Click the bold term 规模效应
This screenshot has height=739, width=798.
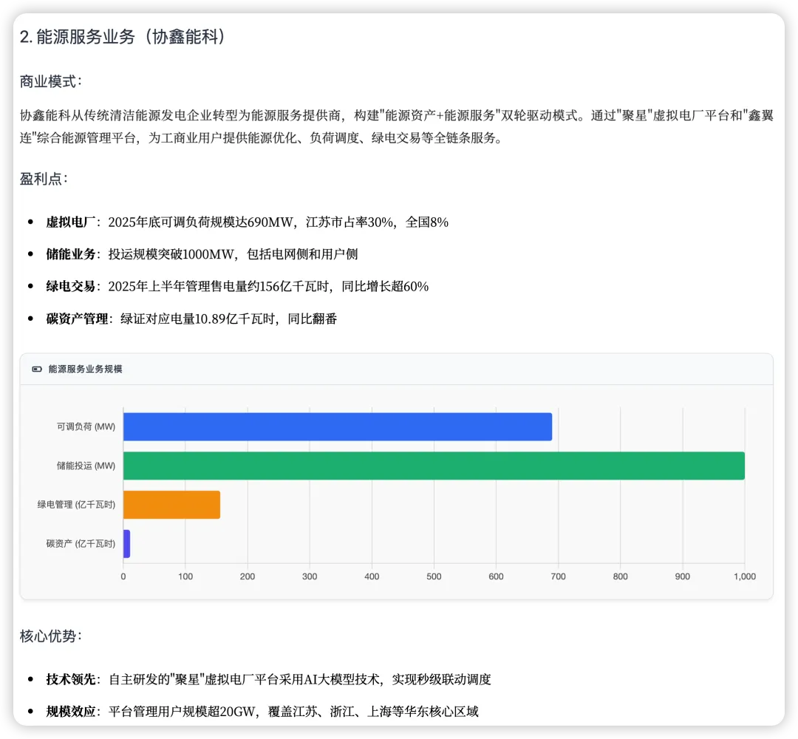(x=70, y=712)
